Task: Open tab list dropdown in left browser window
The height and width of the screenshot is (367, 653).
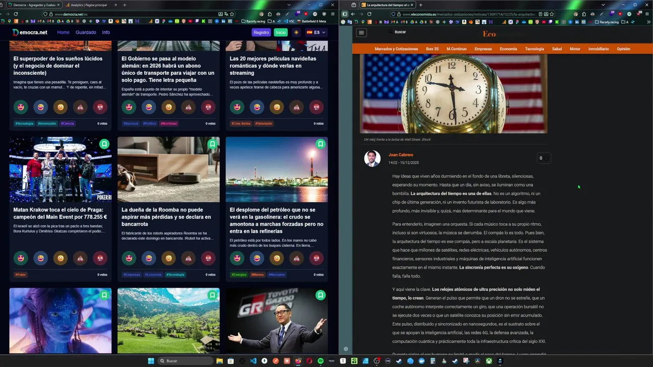Action: [289, 5]
